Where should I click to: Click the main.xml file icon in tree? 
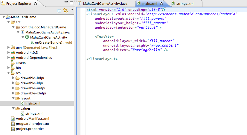22,103
